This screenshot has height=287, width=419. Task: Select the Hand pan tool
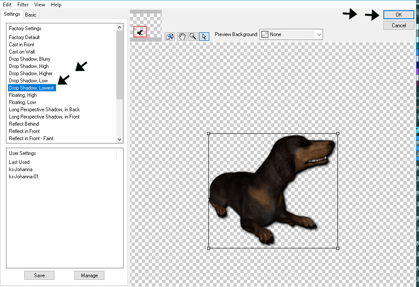tap(182, 37)
